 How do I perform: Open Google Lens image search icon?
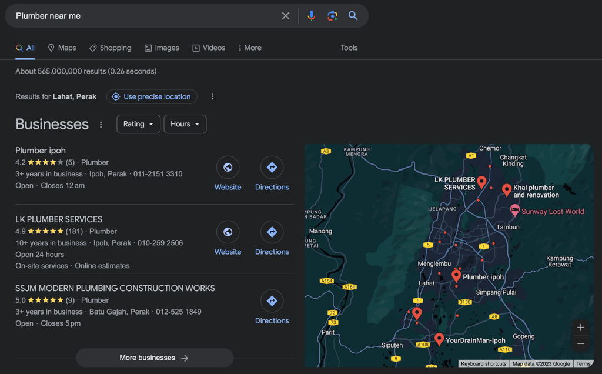point(332,16)
